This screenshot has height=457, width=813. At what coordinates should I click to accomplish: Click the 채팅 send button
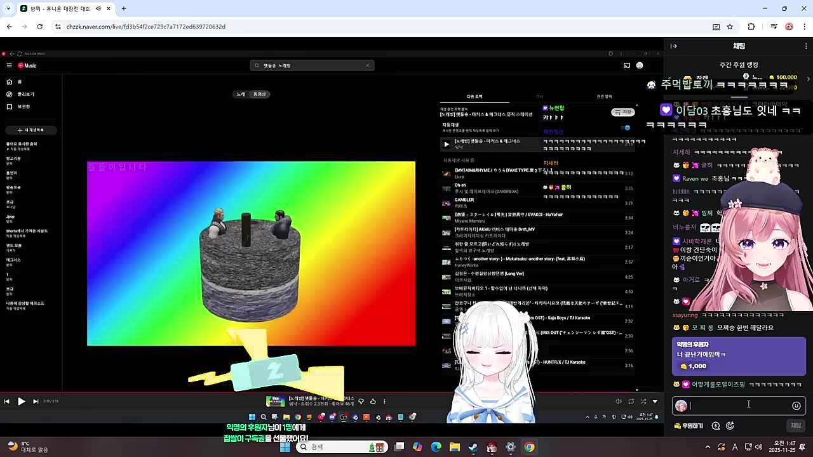pos(796,425)
